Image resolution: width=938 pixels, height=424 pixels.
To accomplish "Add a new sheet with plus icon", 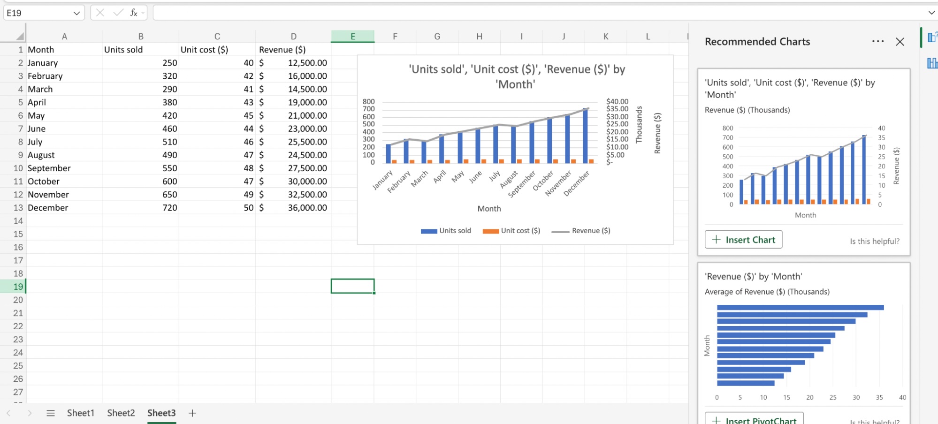I will point(192,413).
